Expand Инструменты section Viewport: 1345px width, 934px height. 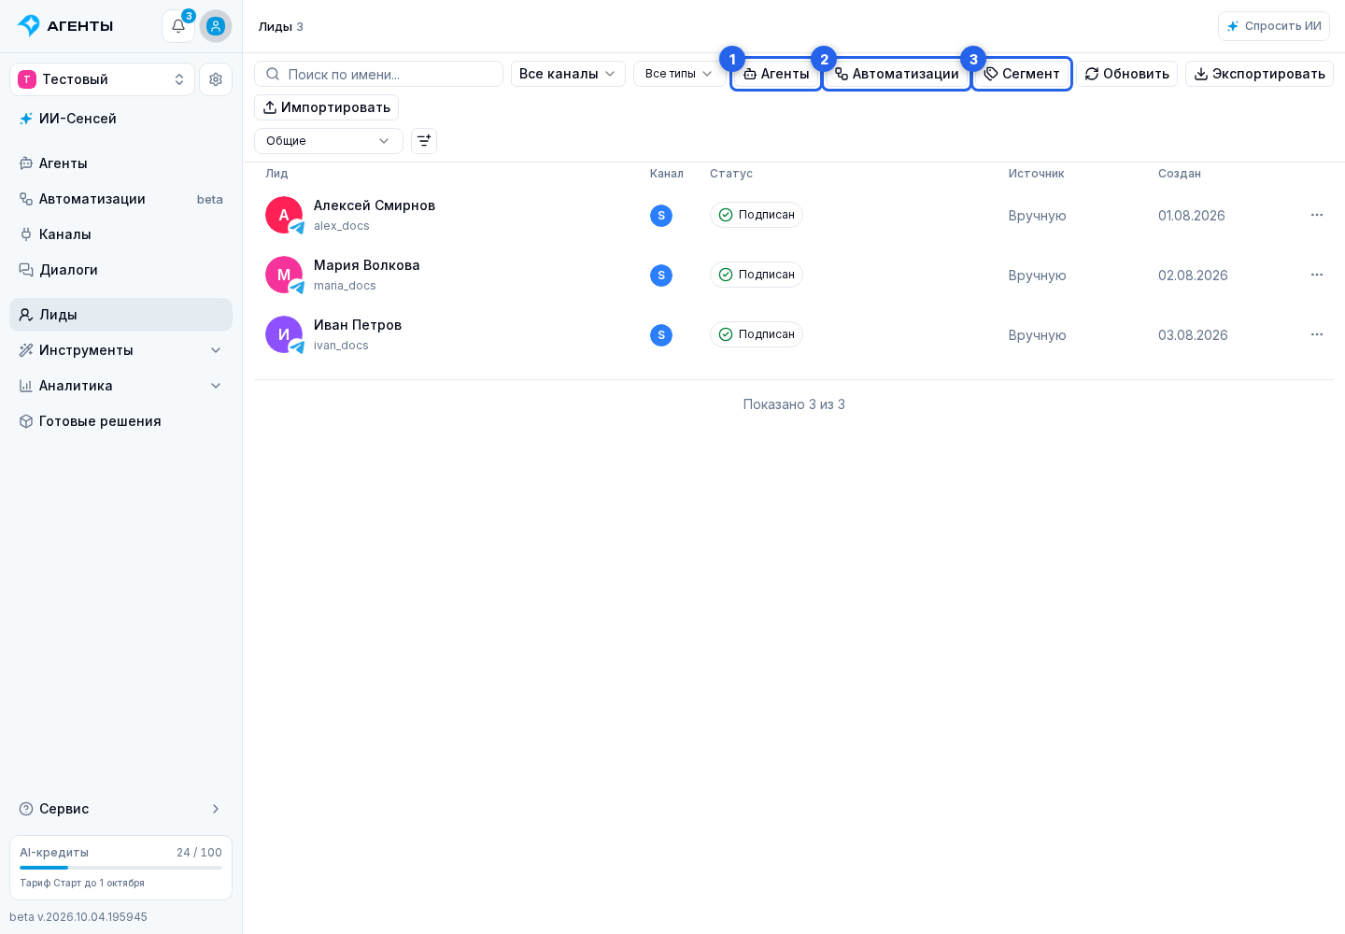click(x=121, y=350)
